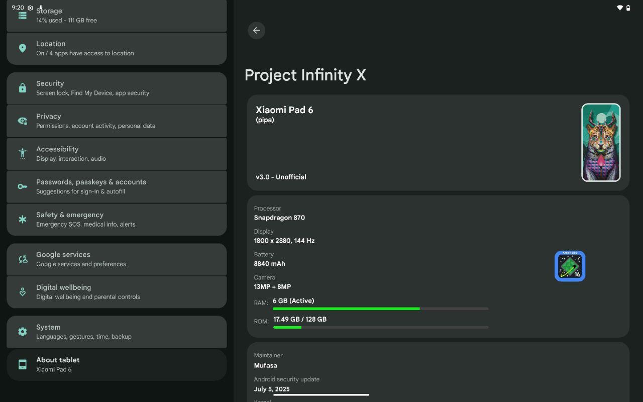The width and height of the screenshot is (643, 402).
Task: Open Digital wellbeing settings
Action: [x=117, y=292]
